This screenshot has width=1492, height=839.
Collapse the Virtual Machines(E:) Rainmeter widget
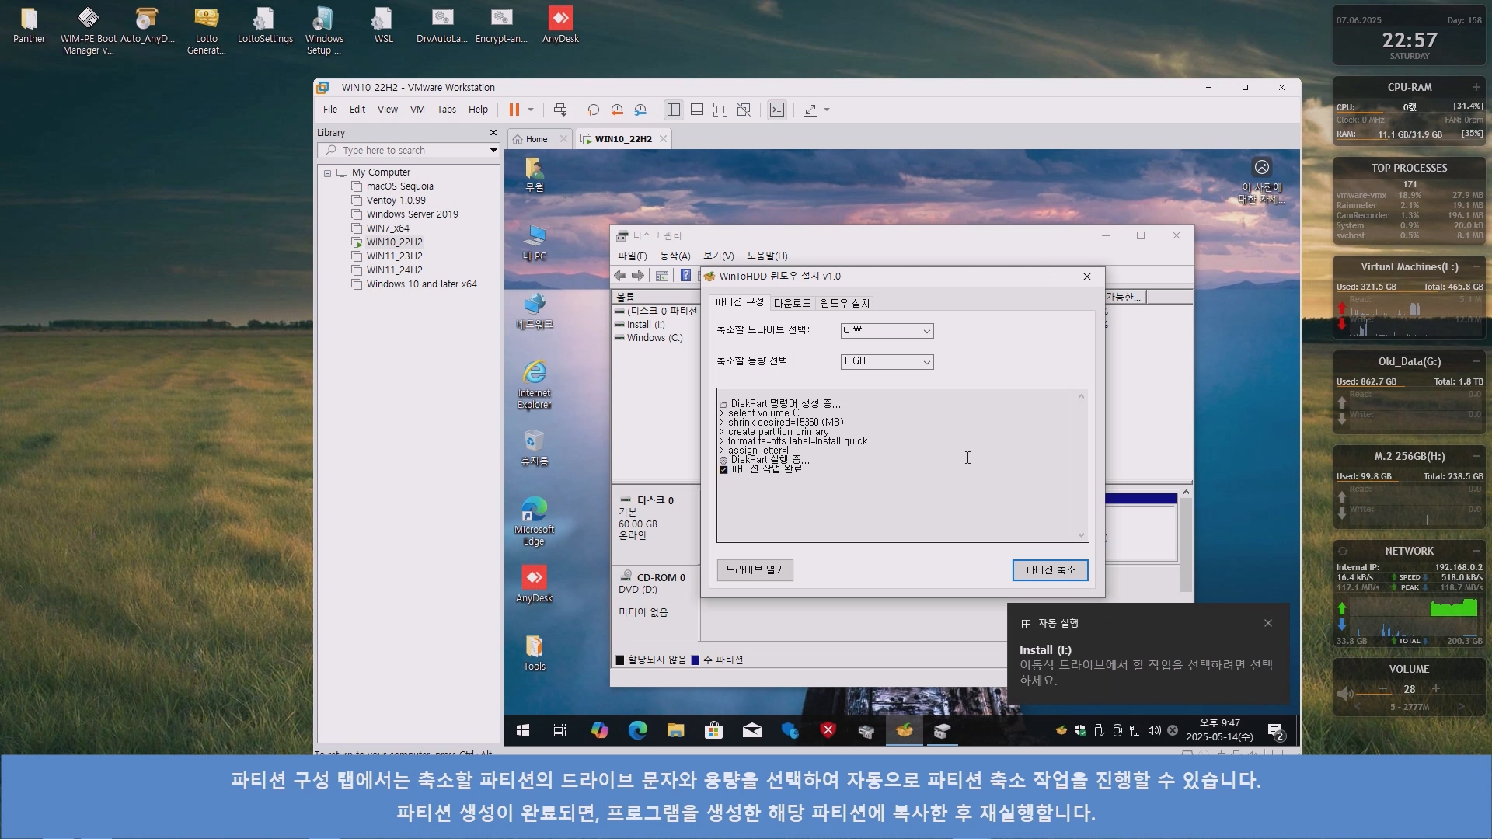tap(1476, 266)
